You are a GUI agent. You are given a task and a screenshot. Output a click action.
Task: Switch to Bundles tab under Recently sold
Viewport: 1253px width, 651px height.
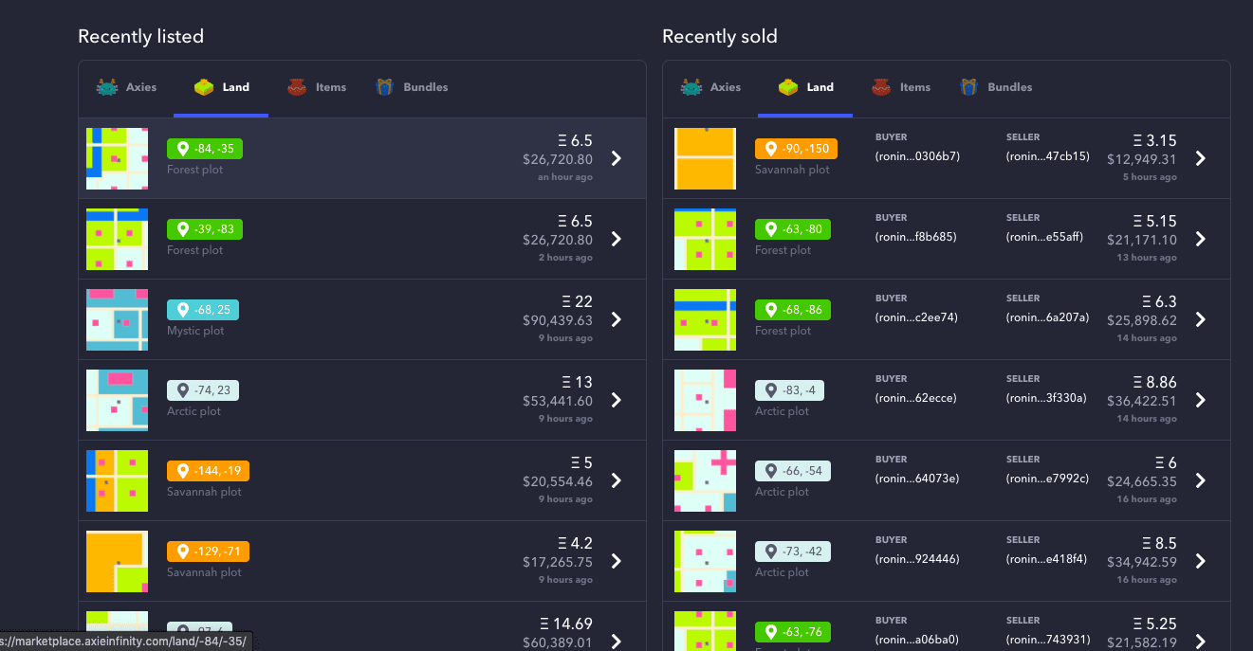(x=1009, y=87)
